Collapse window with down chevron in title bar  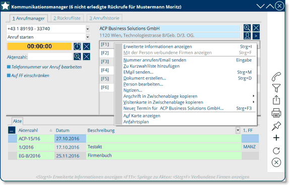[260, 6]
